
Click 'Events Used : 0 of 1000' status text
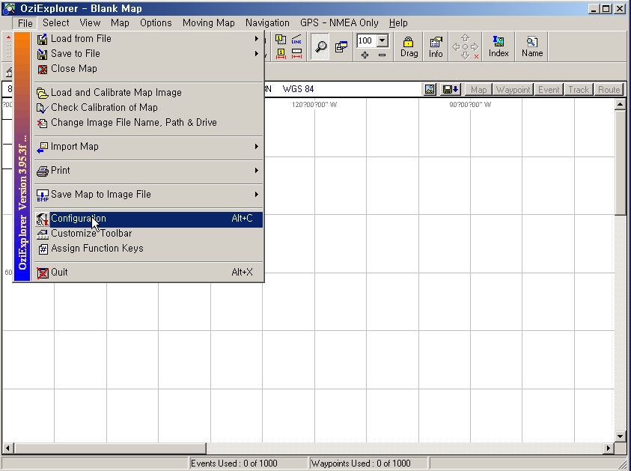(234, 464)
